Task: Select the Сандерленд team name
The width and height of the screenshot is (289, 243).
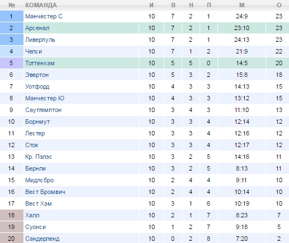Action: (x=42, y=239)
